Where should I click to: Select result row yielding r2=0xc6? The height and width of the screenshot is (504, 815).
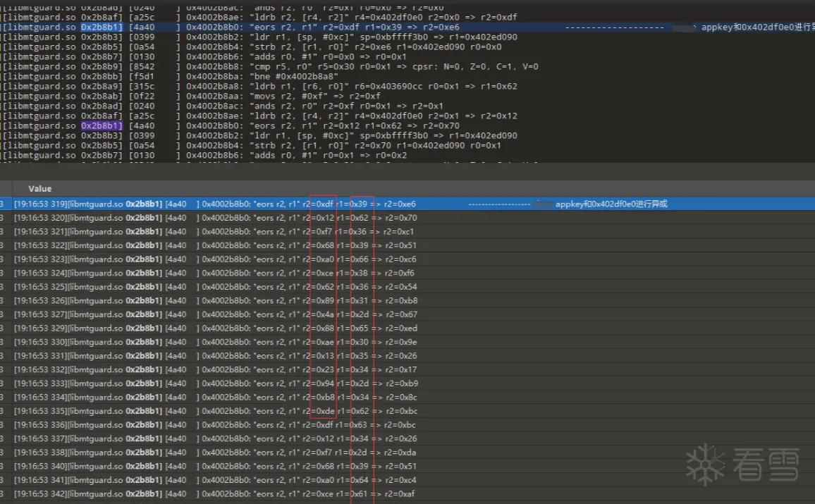pyautogui.click(x=407, y=259)
